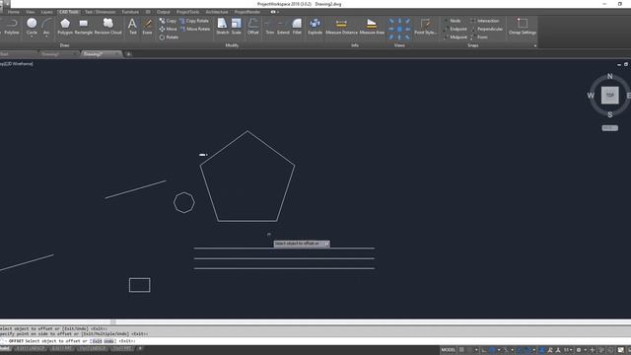Screen dimensions: 631x355
Task: Select the pentagon's bottom edge to offset
Action: pos(247,221)
